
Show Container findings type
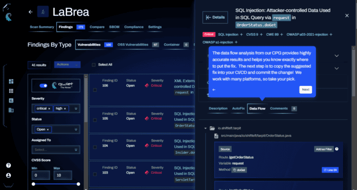point(176,45)
